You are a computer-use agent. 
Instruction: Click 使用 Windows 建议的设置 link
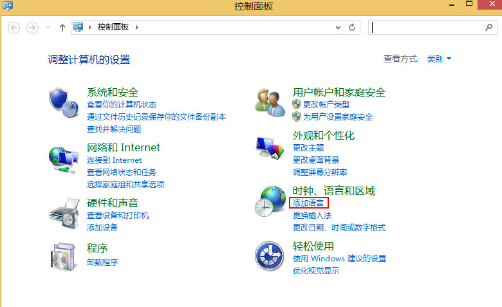tap(339, 258)
